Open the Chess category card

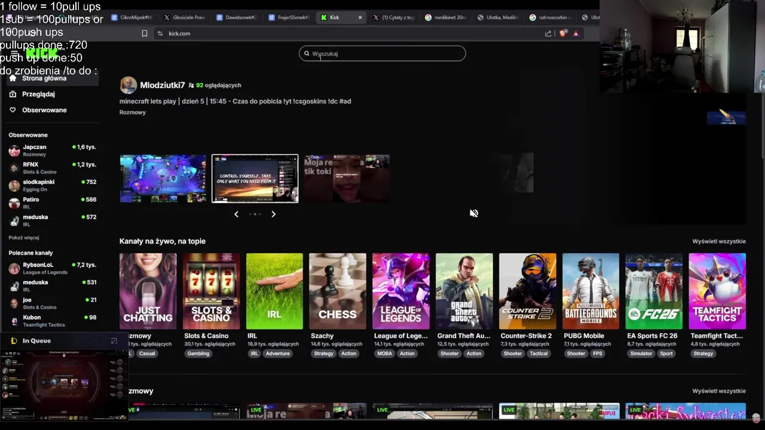click(x=338, y=291)
